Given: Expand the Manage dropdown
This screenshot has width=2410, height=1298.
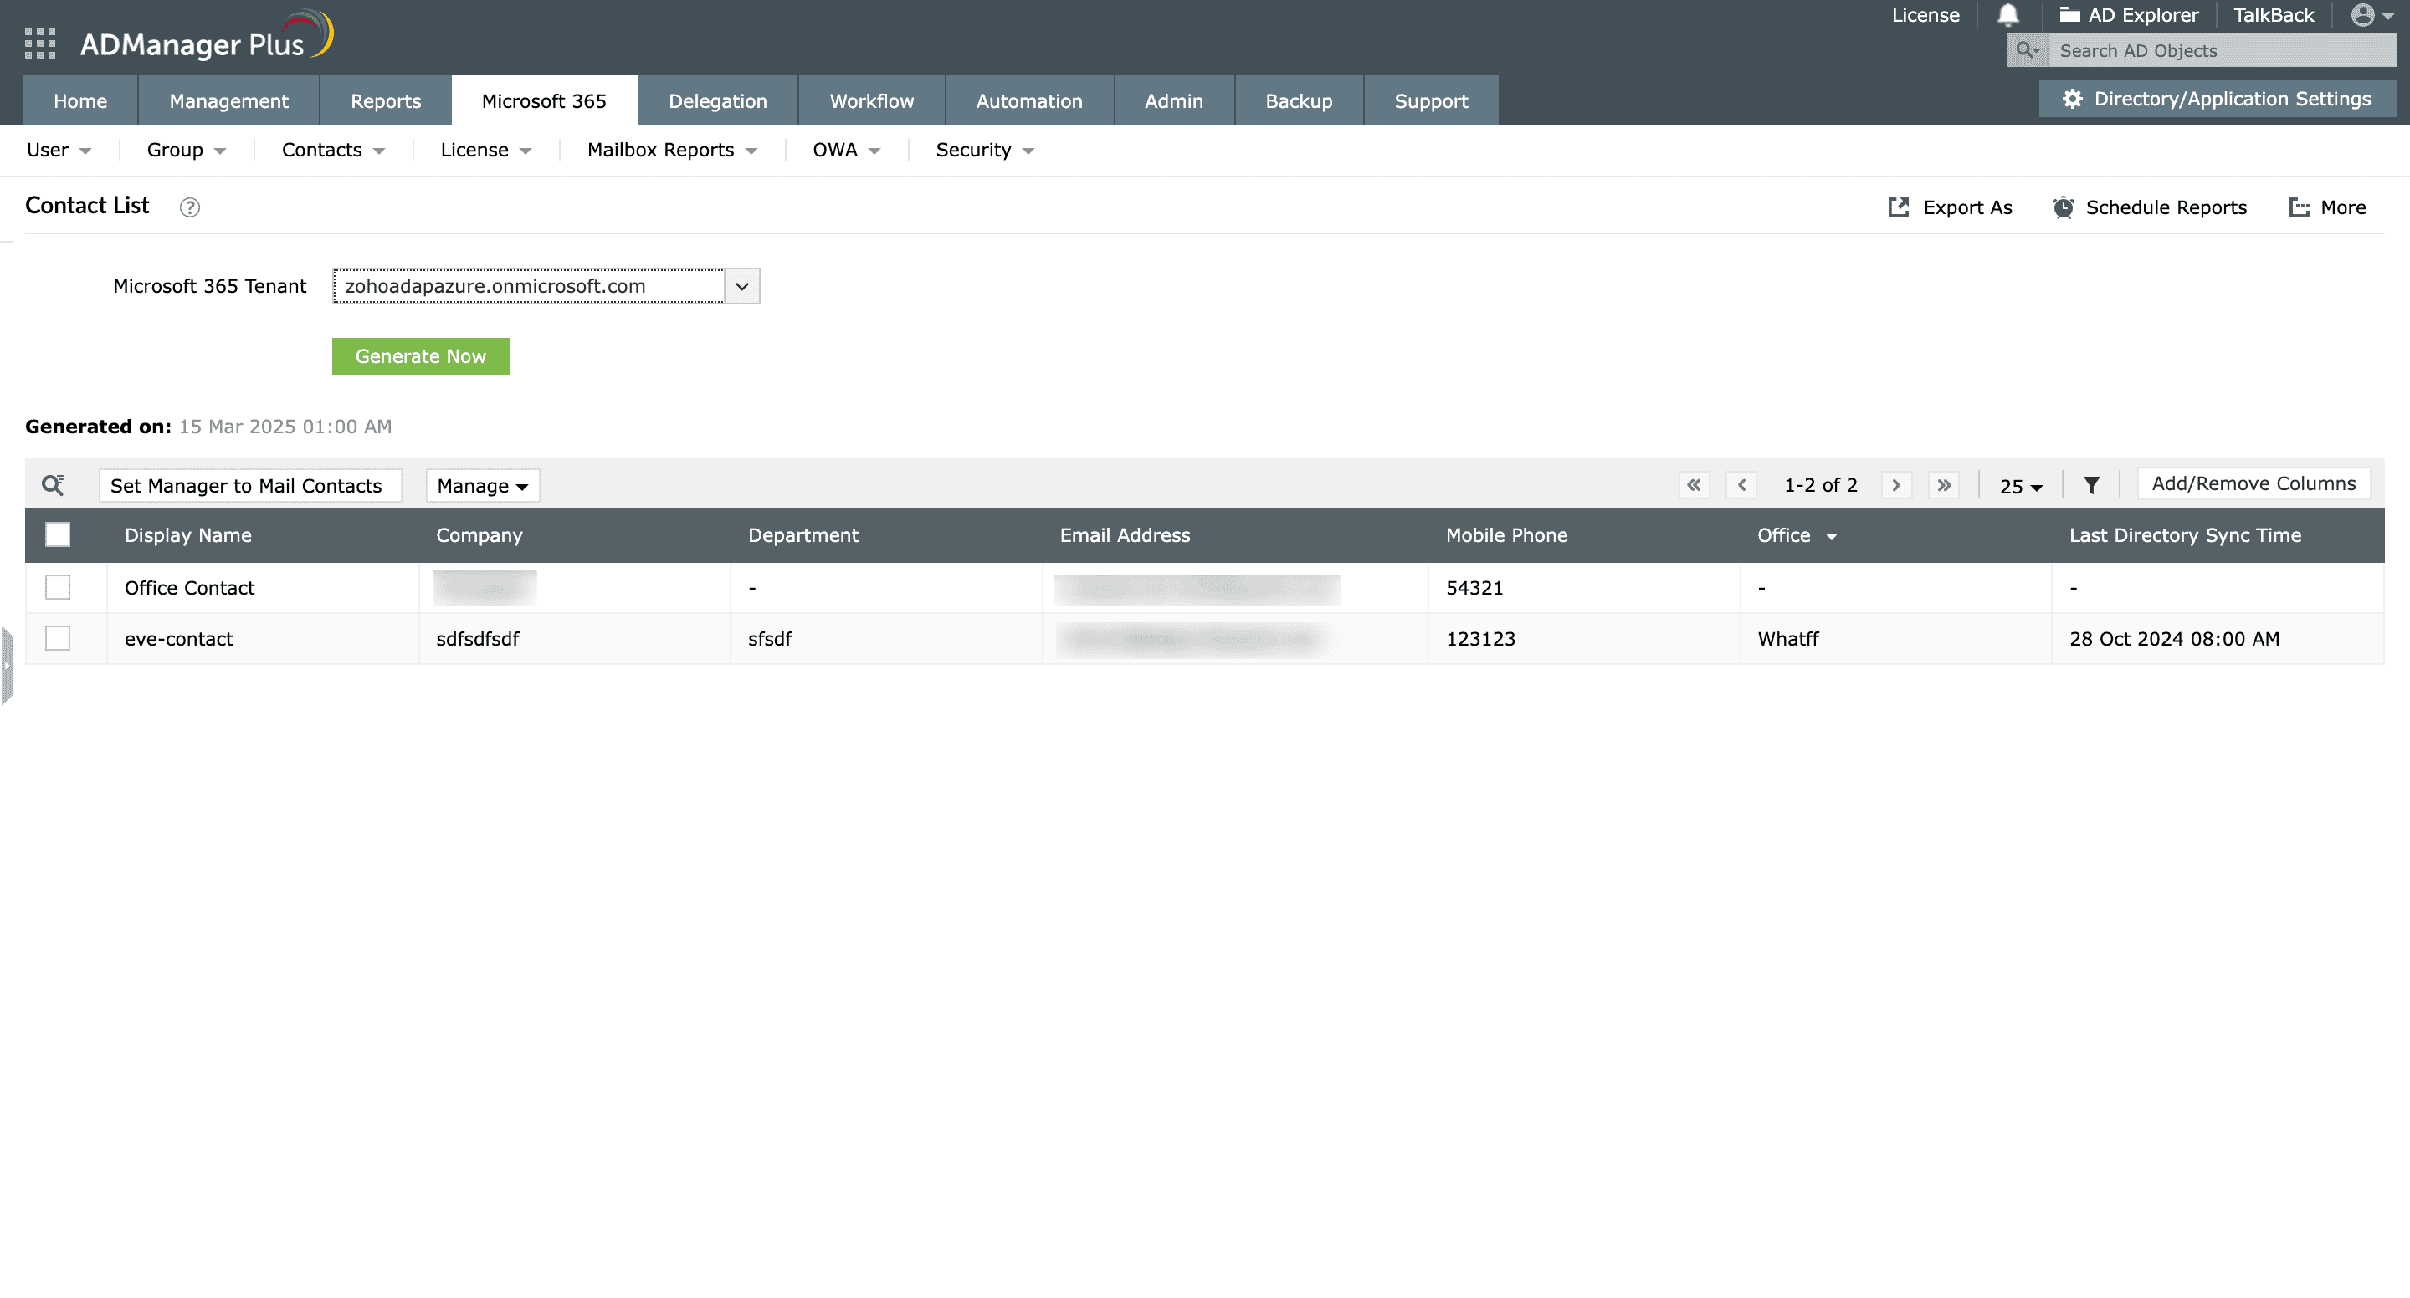Looking at the screenshot, I should coord(483,485).
